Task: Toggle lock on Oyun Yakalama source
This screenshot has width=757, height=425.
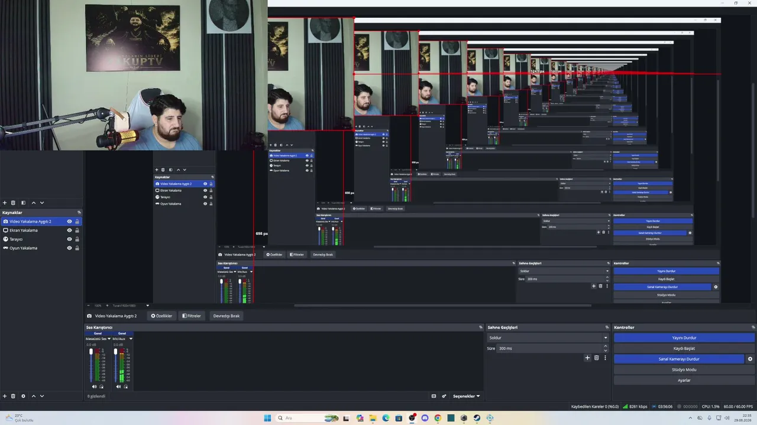Action: (x=77, y=248)
